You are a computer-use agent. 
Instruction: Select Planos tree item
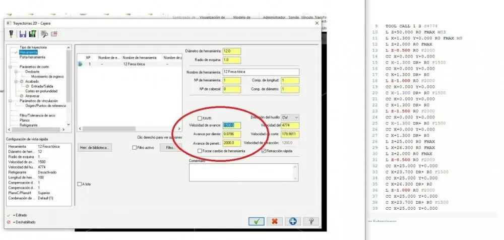(25, 121)
